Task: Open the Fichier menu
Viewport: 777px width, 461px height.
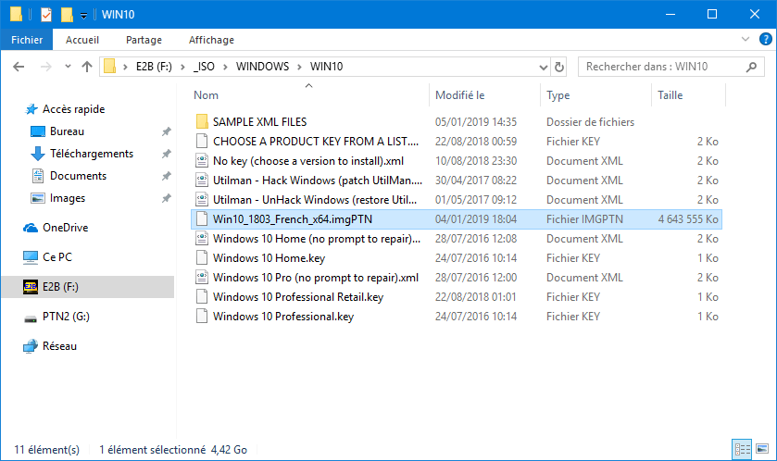Action: [x=27, y=40]
